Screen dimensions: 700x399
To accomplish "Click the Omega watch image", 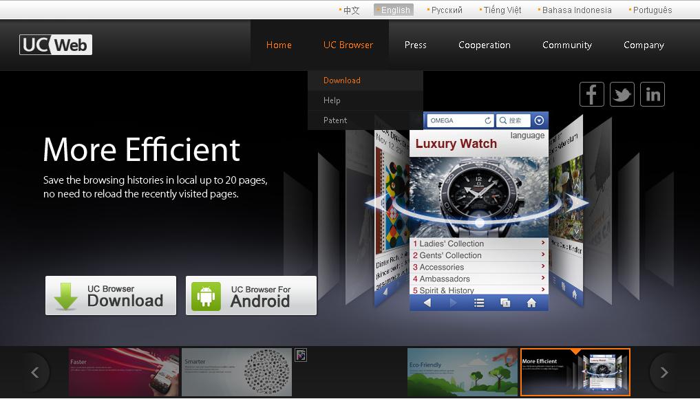I will tap(478, 197).
